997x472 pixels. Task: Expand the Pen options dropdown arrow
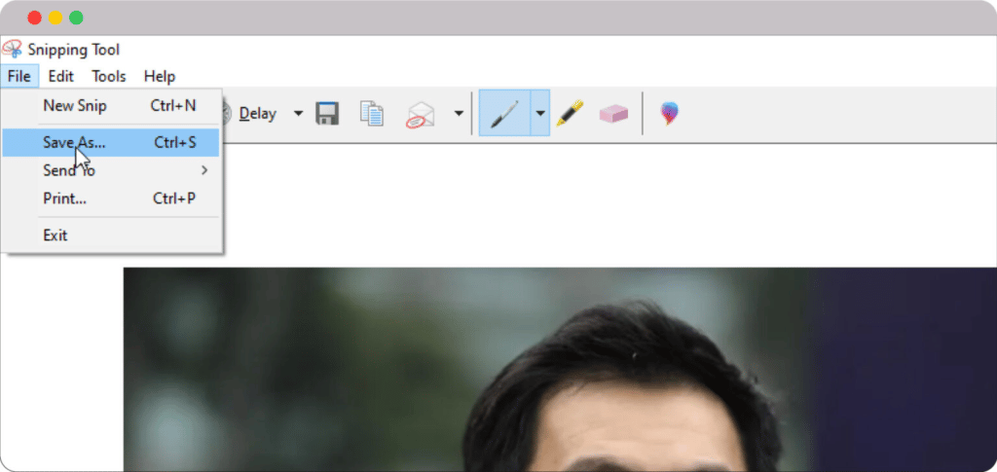540,114
